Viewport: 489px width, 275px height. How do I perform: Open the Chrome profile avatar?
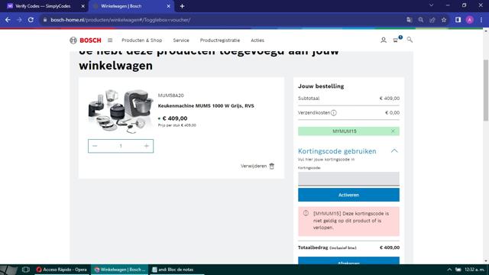[470, 20]
